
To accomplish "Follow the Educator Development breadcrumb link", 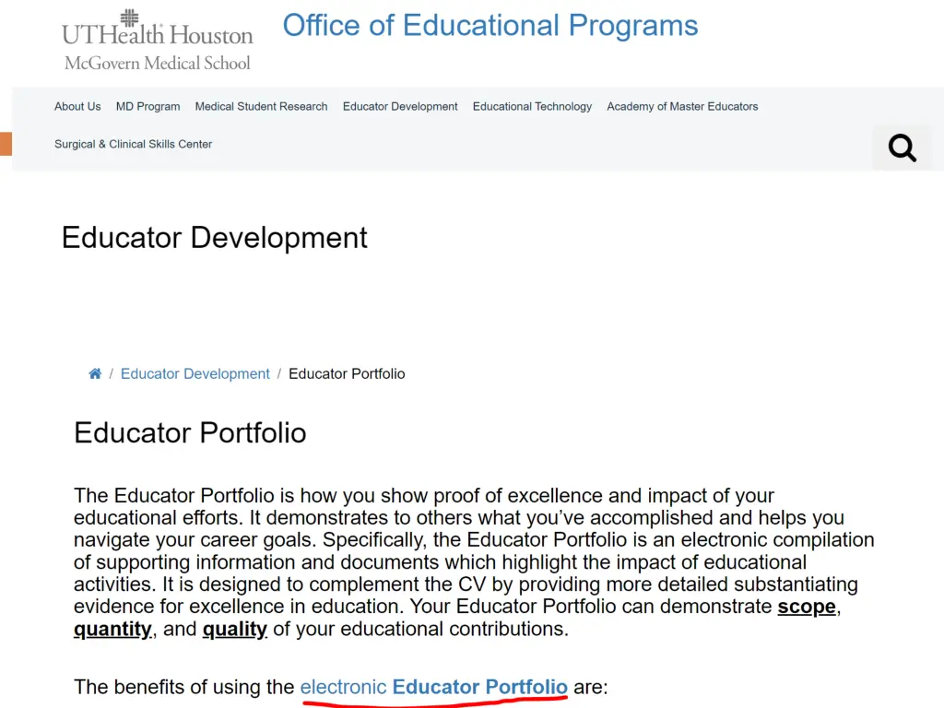I will click(195, 374).
